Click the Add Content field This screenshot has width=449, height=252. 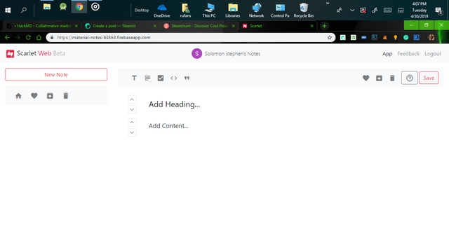(x=168, y=126)
